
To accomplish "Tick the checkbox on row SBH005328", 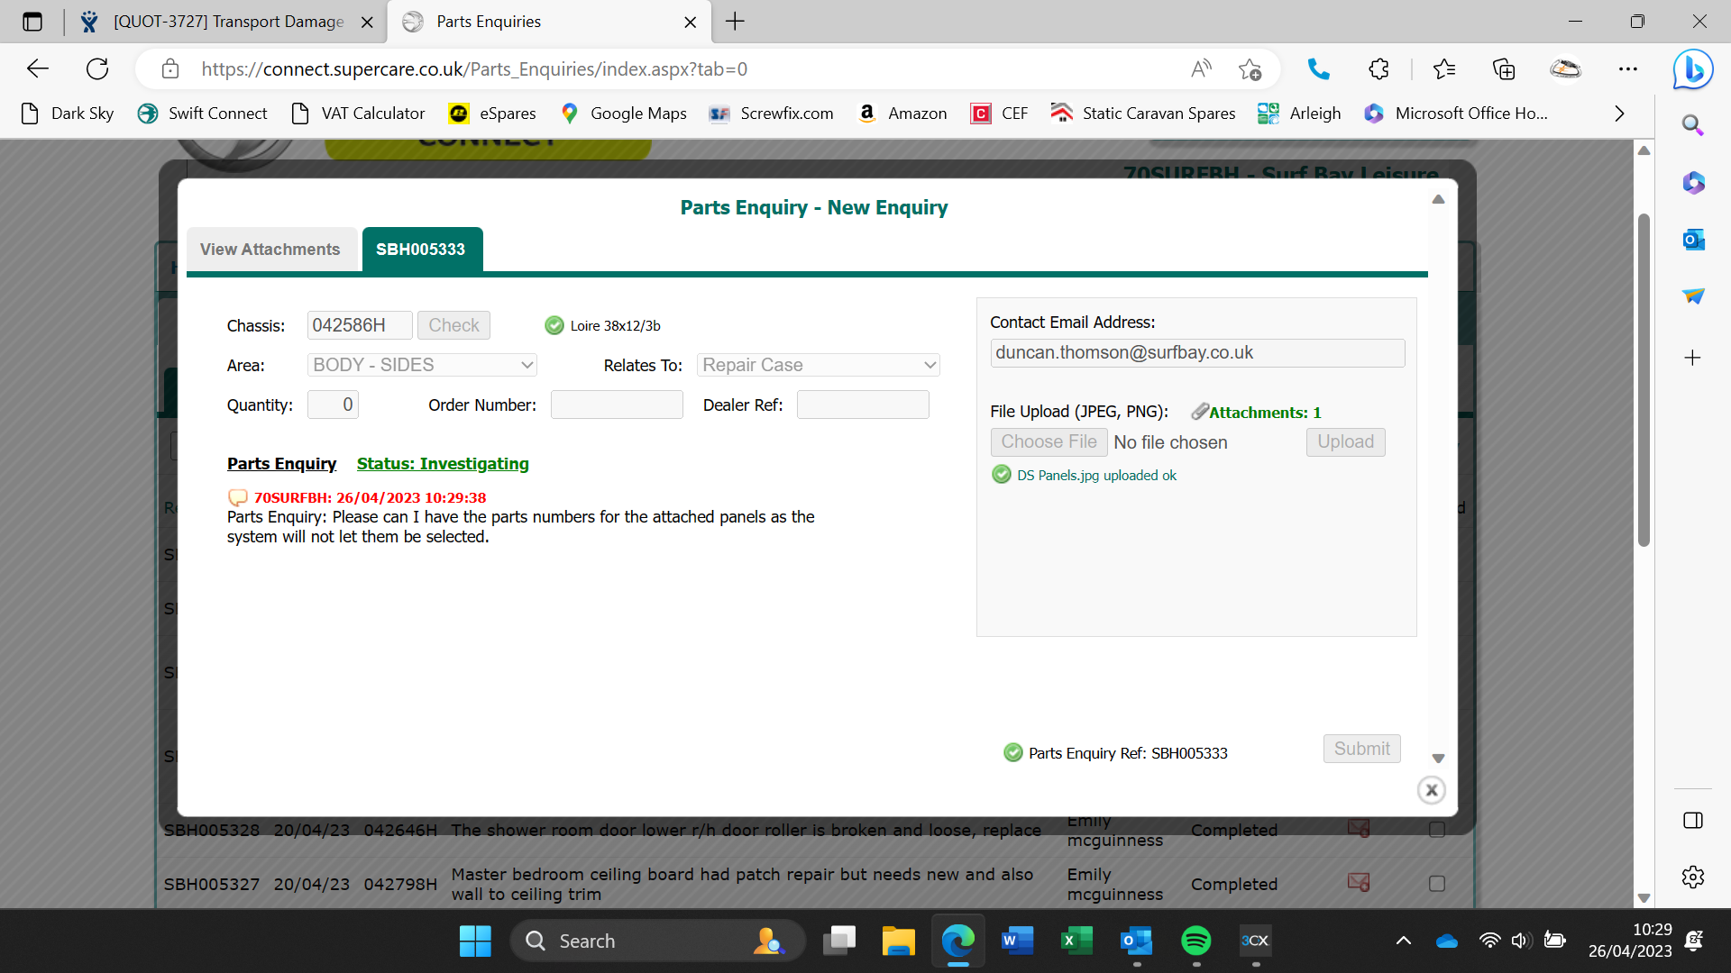I will (1437, 829).
